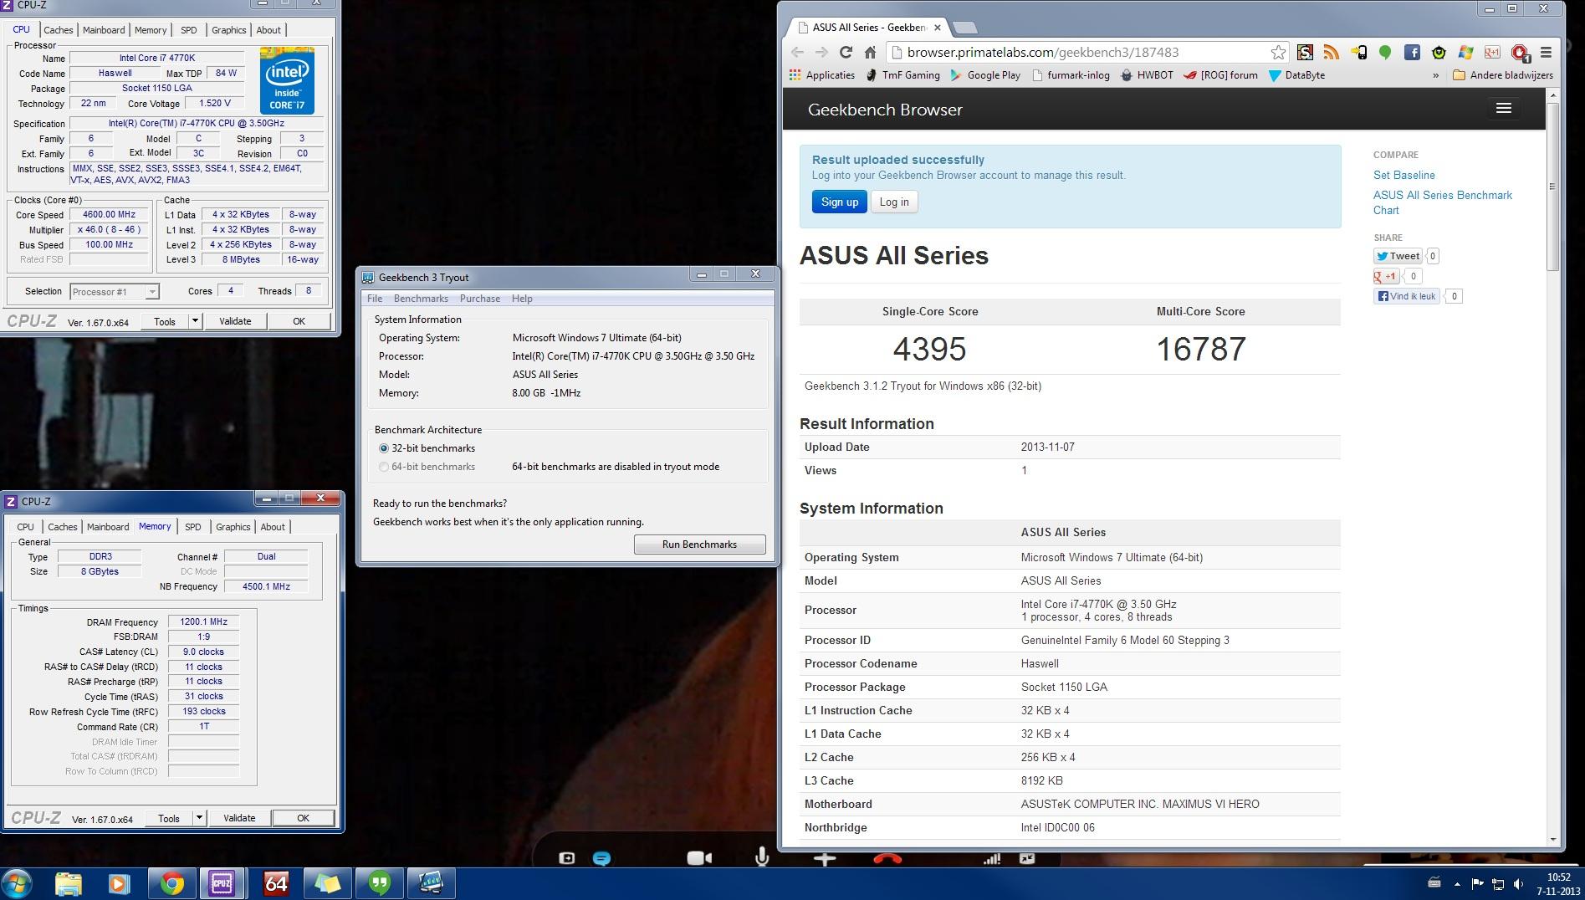Image resolution: width=1585 pixels, height=900 pixels.
Task: Open Mainboard tab in top CPU-Z window
Action: [104, 30]
